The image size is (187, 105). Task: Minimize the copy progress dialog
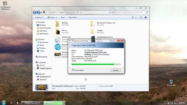(x=112, y=41)
